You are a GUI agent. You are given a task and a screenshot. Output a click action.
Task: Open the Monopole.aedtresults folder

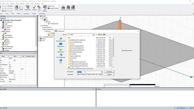[76, 52]
